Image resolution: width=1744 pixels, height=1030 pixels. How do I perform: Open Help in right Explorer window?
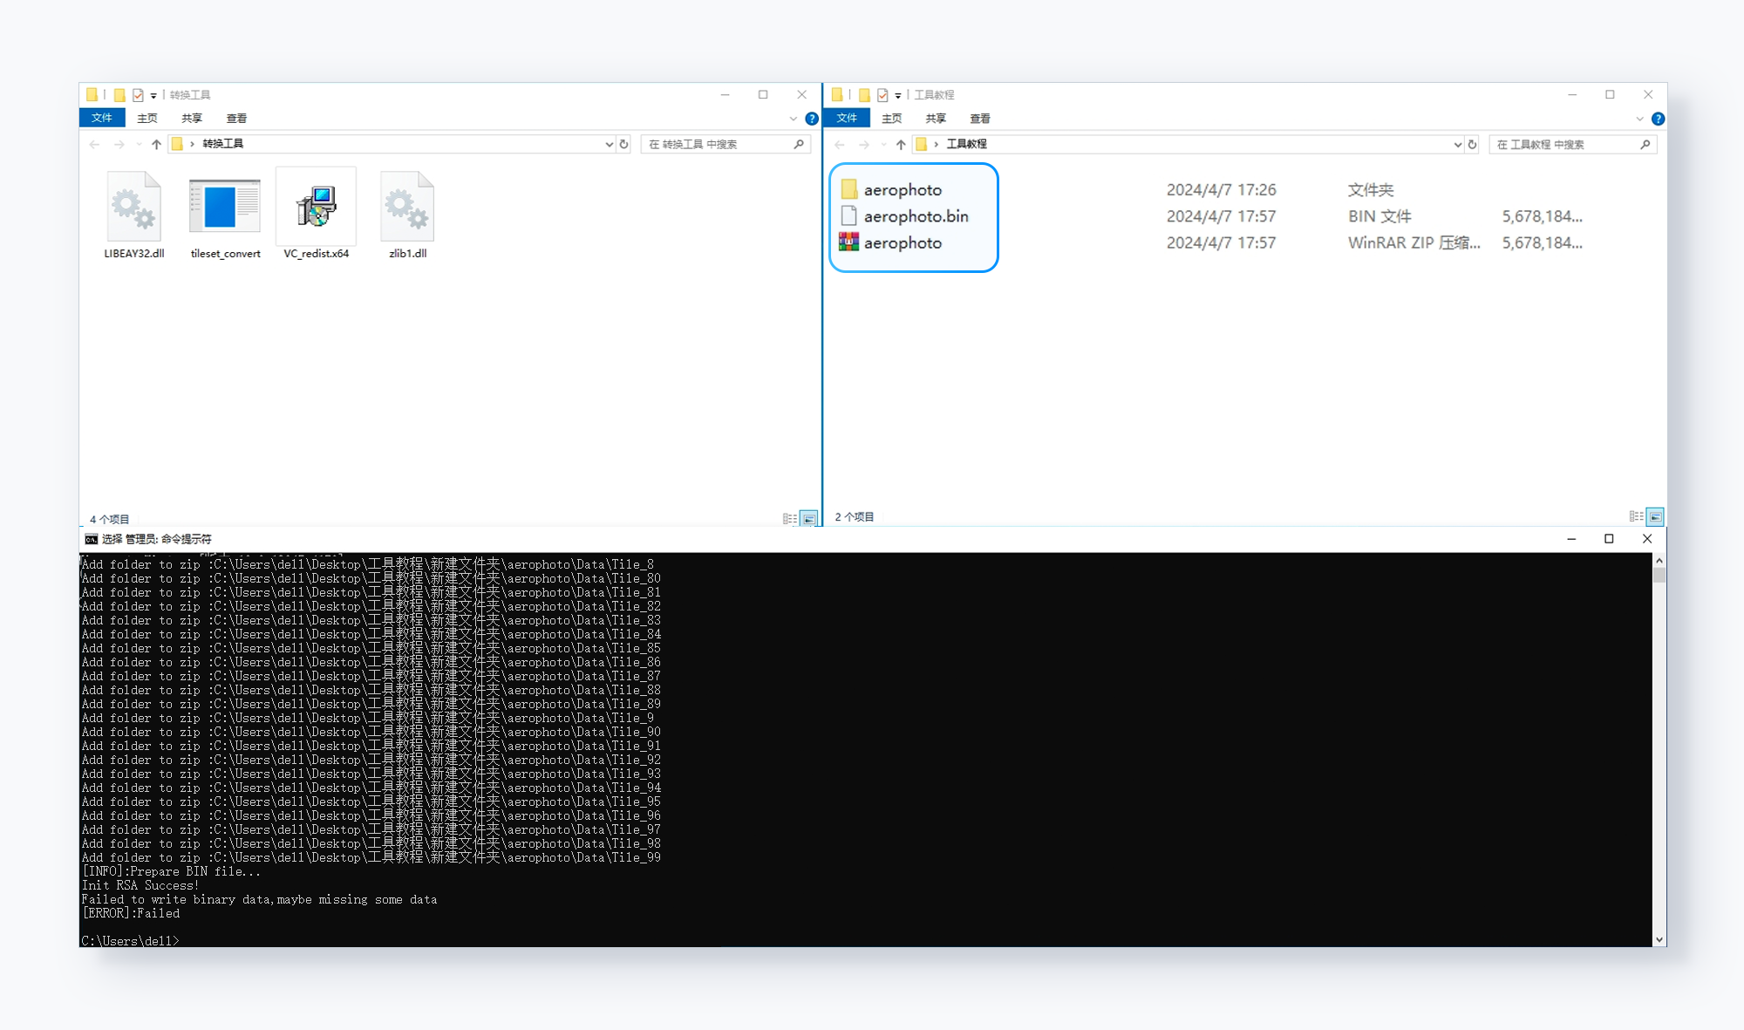coord(1658,119)
